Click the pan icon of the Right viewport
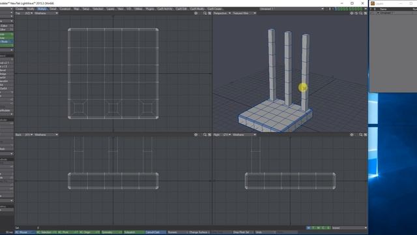This screenshot has height=235, width=417. point(352,135)
